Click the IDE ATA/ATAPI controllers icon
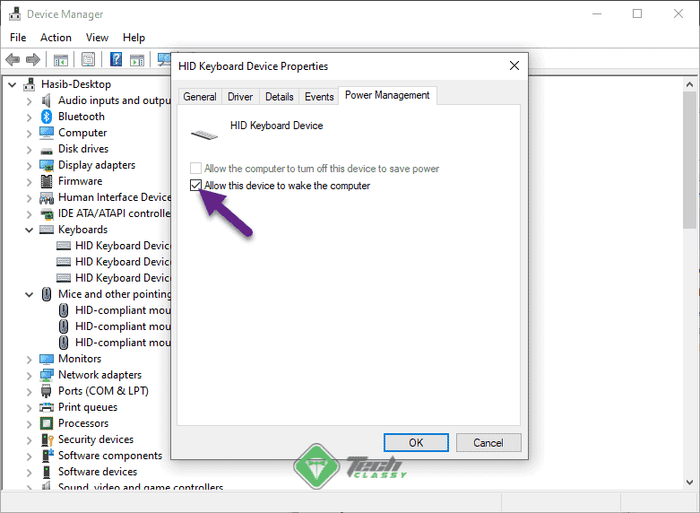The width and height of the screenshot is (700, 513). [47, 214]
